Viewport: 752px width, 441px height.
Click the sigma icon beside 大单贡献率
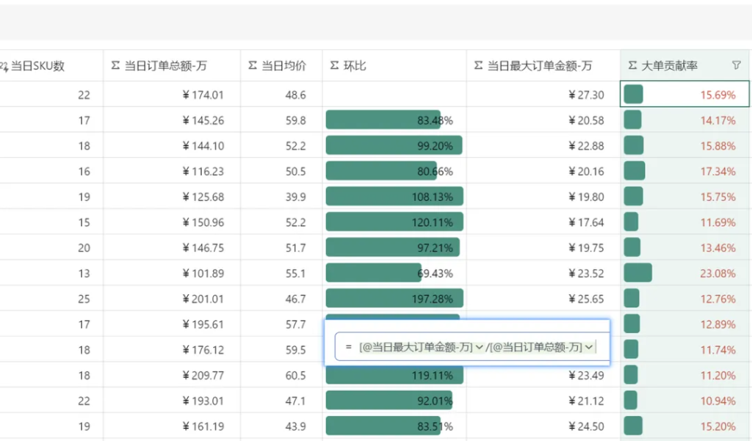pyautogui.click(x=632, y=65)
